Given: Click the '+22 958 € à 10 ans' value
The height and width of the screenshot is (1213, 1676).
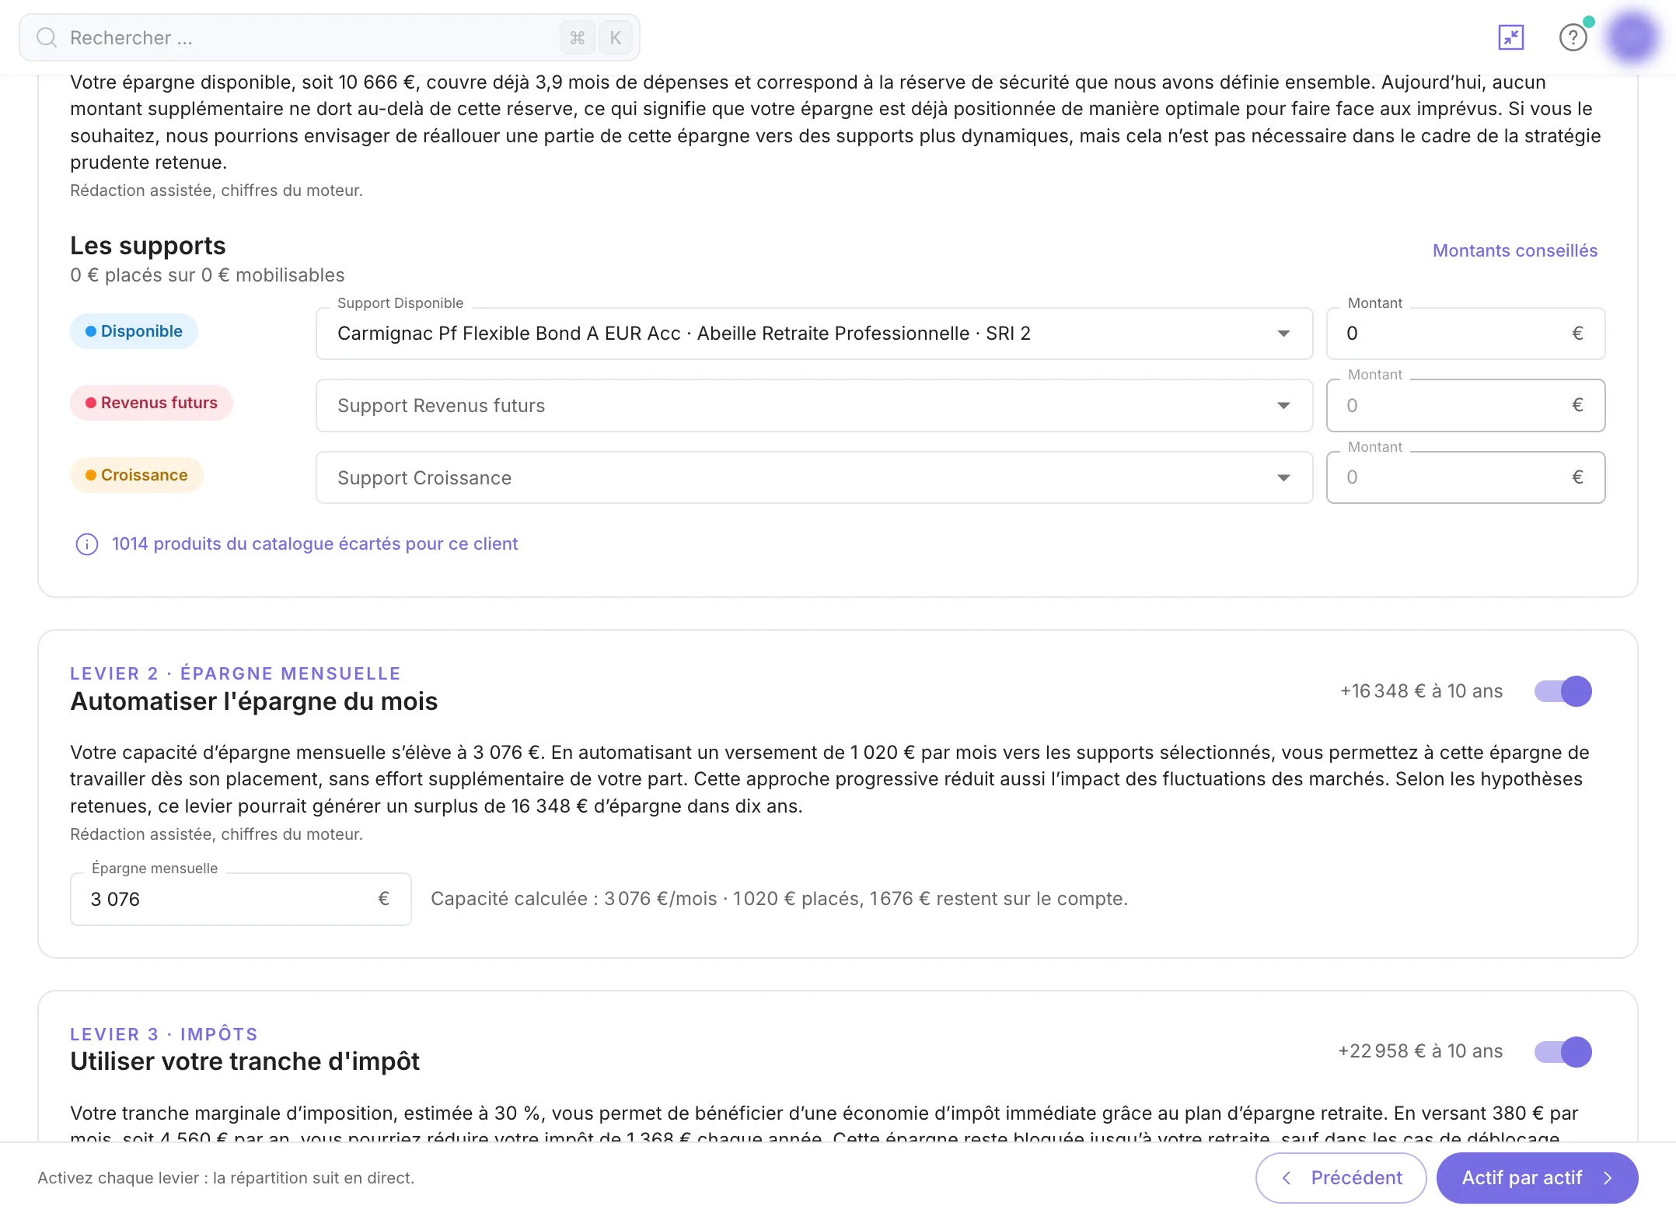Looking at the screenshot, I should pos(1420,1051).
